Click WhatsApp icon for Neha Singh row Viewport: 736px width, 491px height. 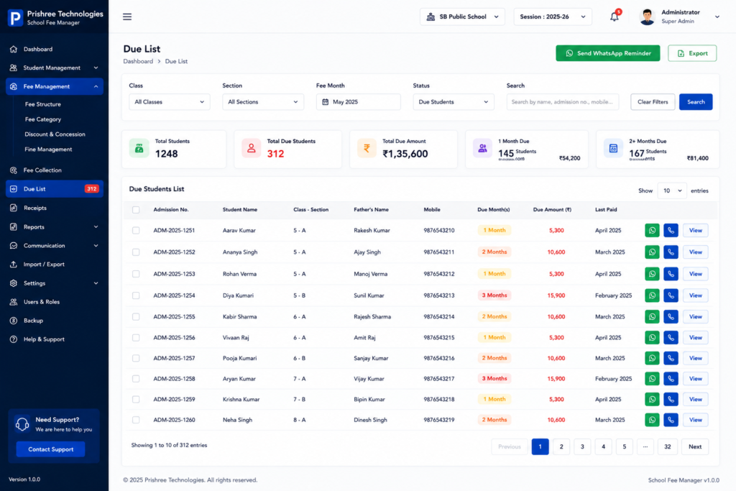652,420
